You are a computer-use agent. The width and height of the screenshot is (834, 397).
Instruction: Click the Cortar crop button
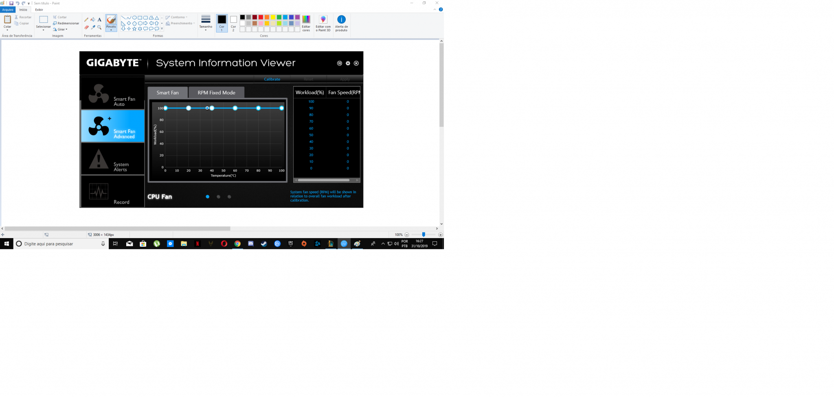[60, 17]
